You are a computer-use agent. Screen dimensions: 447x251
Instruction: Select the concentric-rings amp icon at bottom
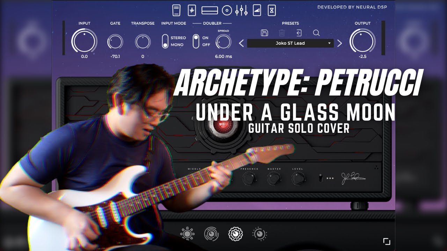pyautogui.click(x=211, y=234)
